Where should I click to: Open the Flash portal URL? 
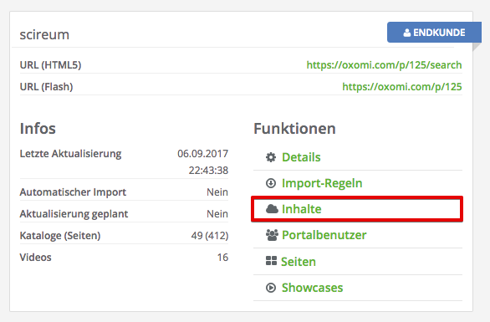(402, 87)
